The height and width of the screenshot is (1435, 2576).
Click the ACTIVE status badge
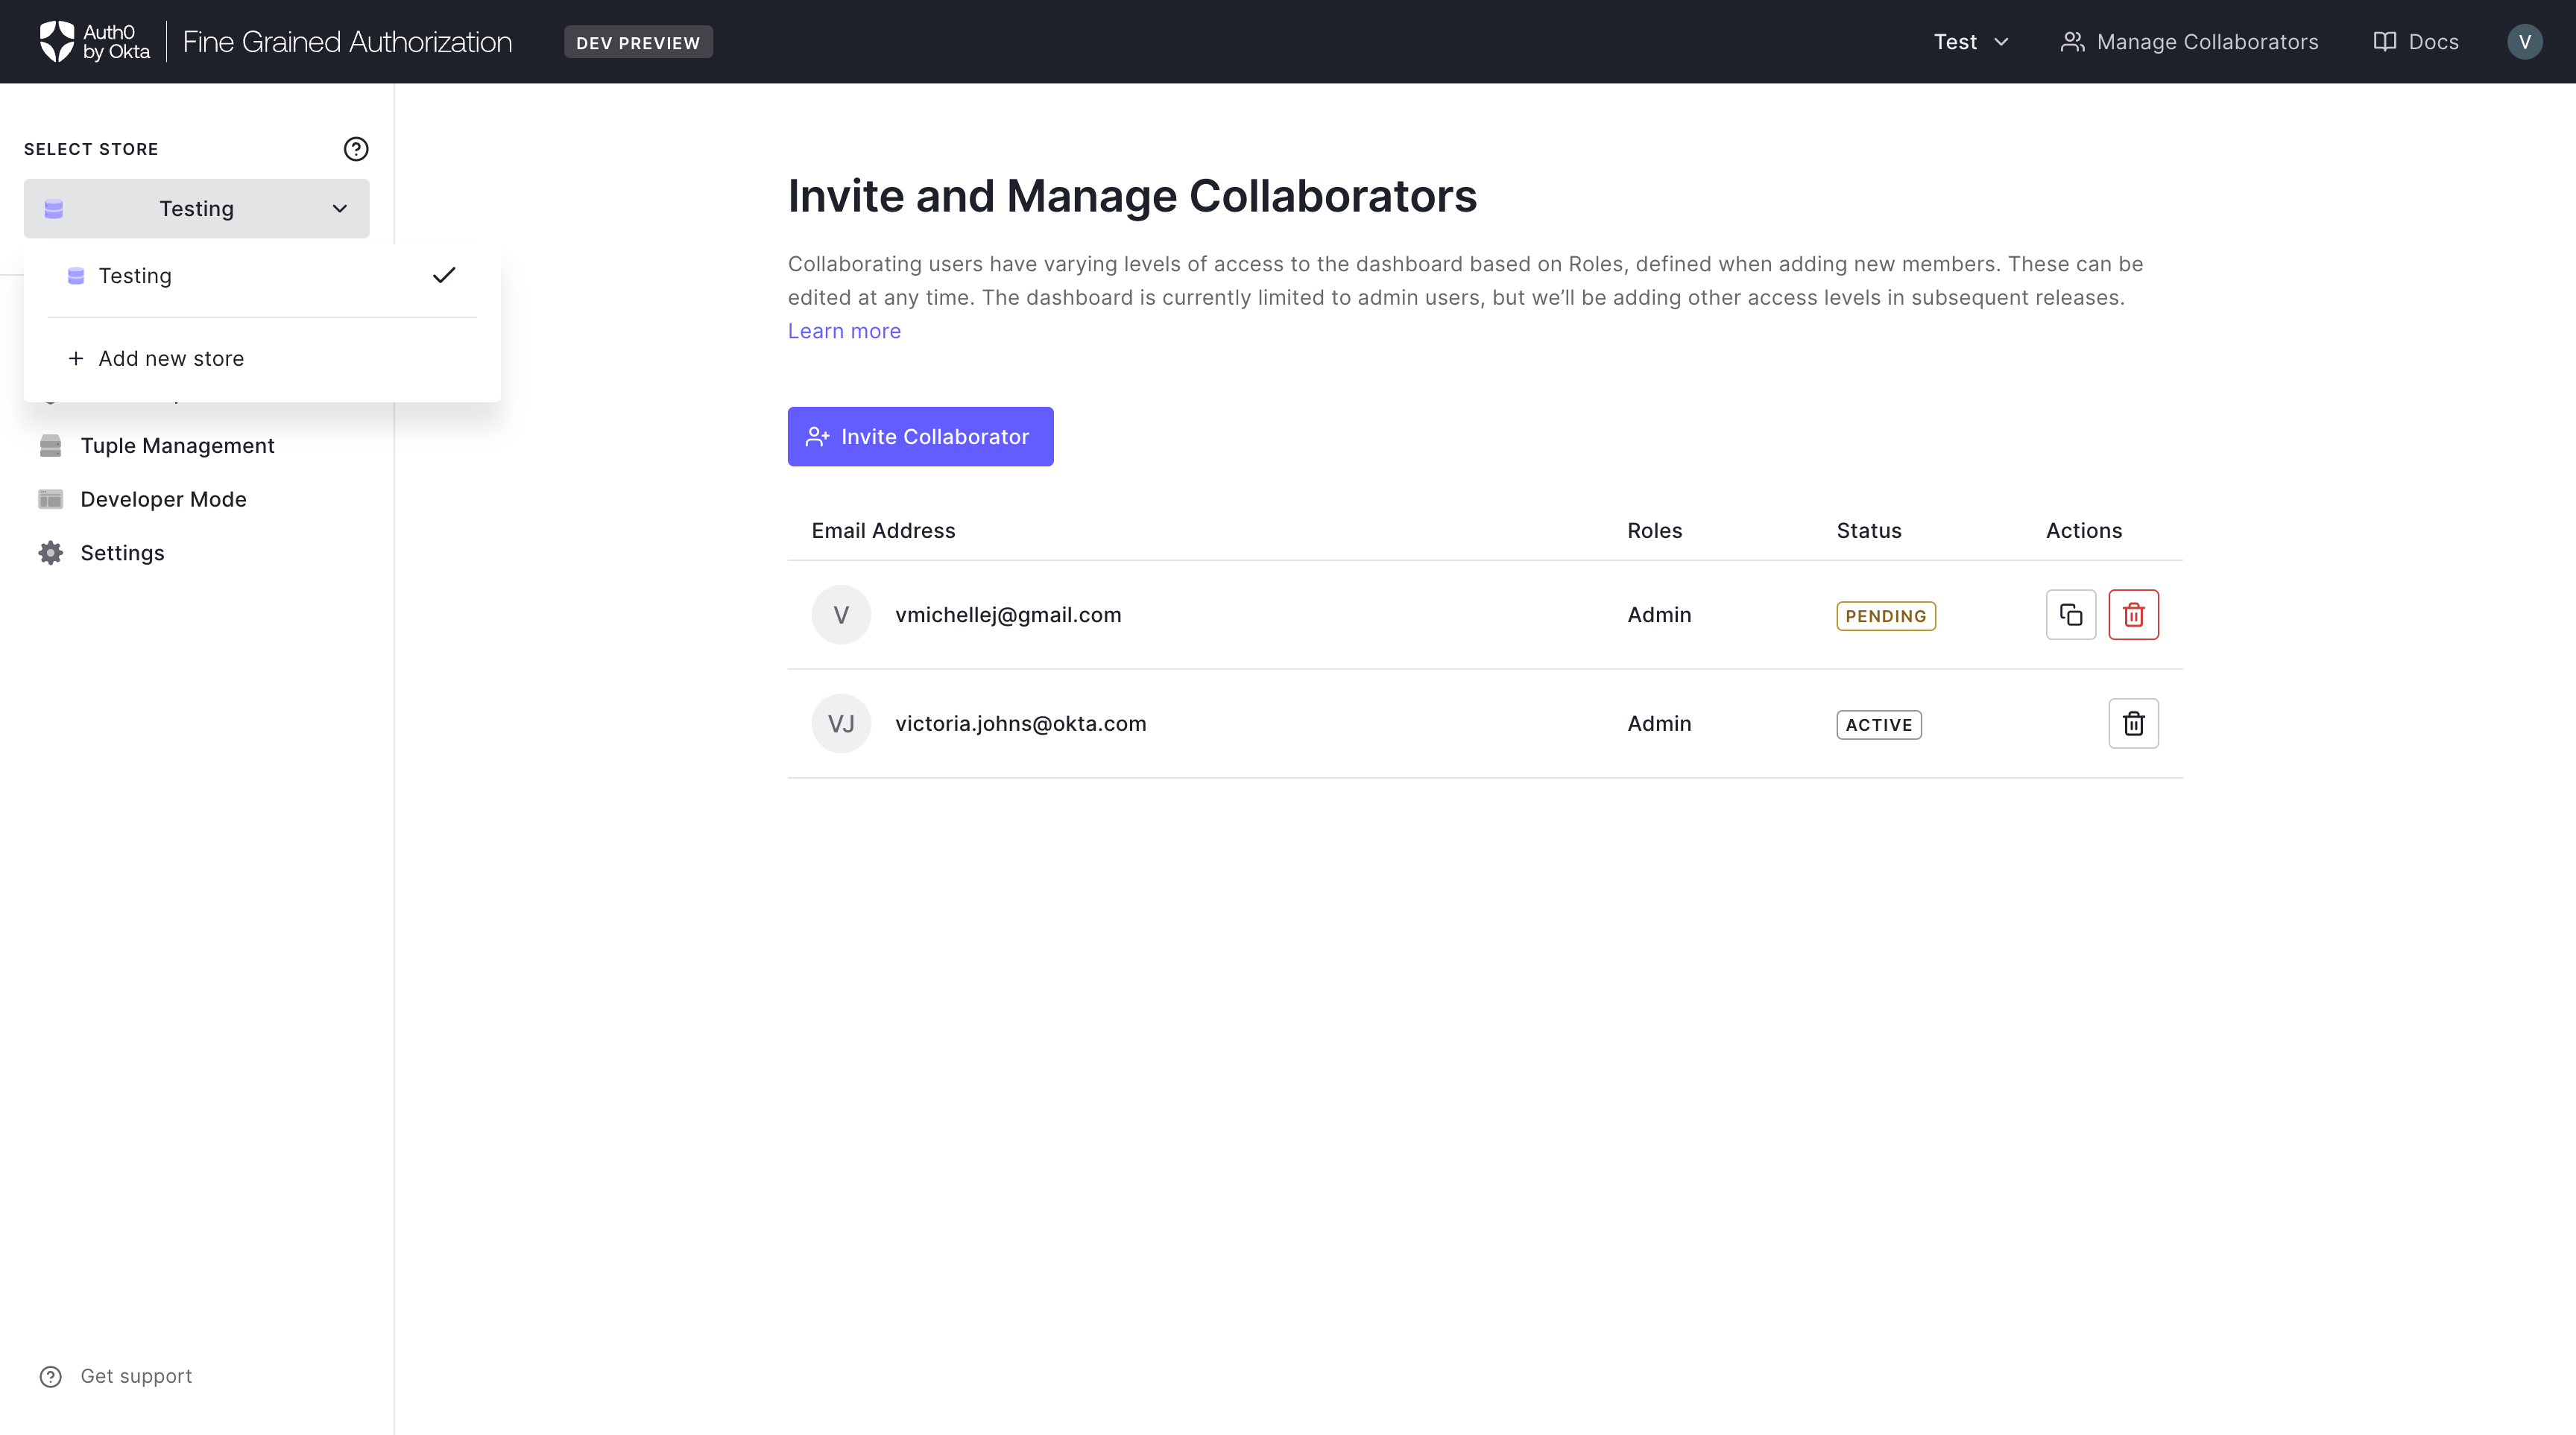pyautogui.click(x=1878, y=726)
